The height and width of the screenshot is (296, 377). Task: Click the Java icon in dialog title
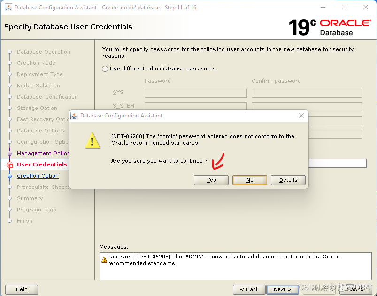pyautogui.click(x=74, y=116)
